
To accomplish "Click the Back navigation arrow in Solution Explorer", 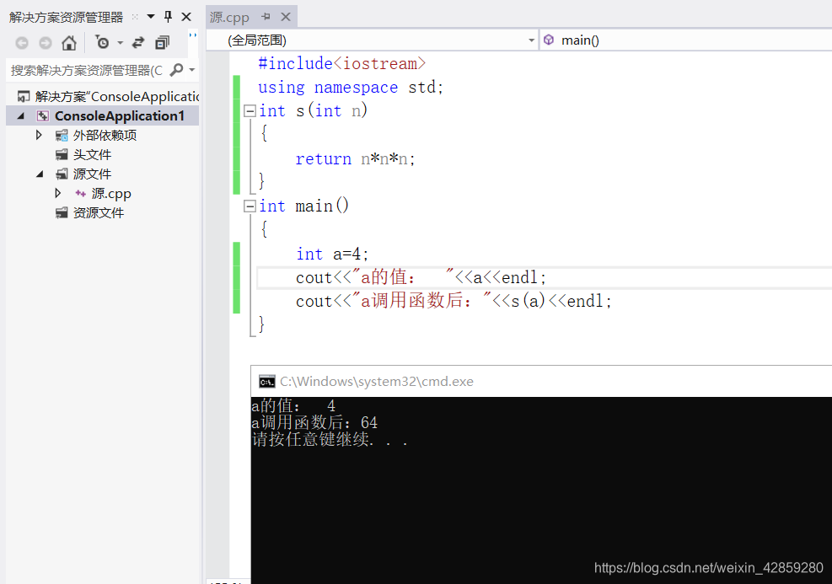I will coord(22,43).
